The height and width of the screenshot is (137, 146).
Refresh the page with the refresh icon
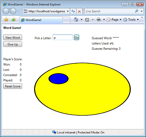click(x=73, y=11)
